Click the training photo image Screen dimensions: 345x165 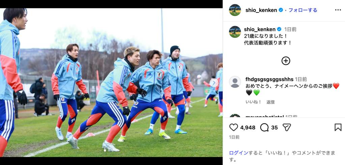(x=111, y=83)
